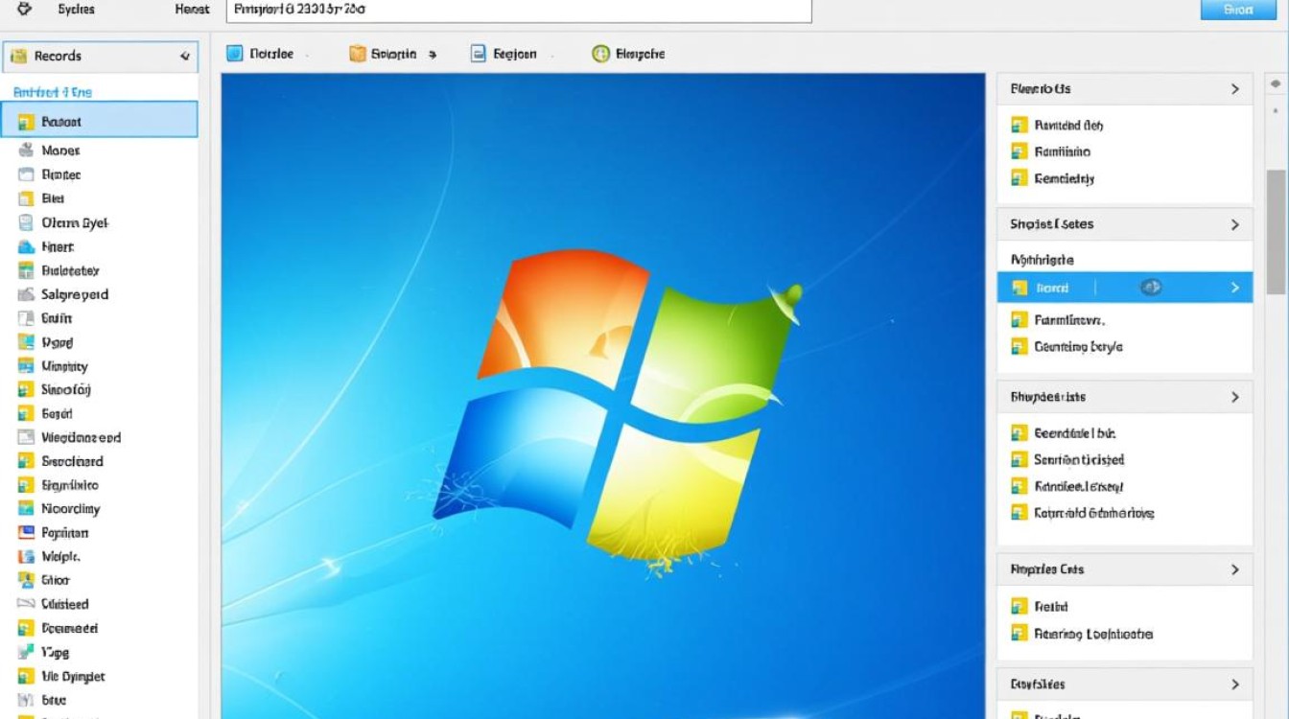The image size is (1289, 719).
Task: Expand the chevron on the blue highlighted row
Action: click(1235, 288)
